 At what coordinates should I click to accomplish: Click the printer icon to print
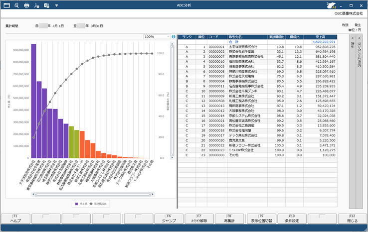pyautogui.click(x=26, y=5)
